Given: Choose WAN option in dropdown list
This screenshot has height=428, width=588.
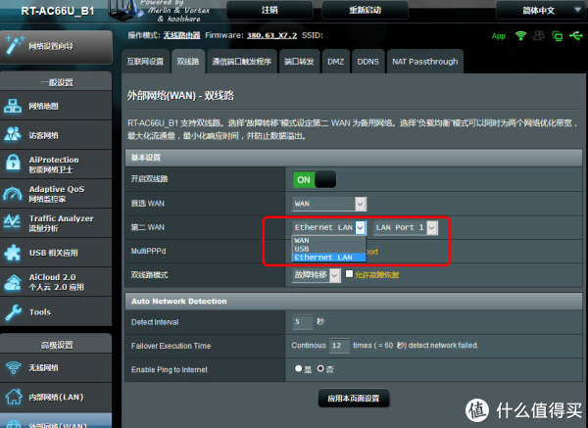Looking at the screenshot, I should point(328,240).
